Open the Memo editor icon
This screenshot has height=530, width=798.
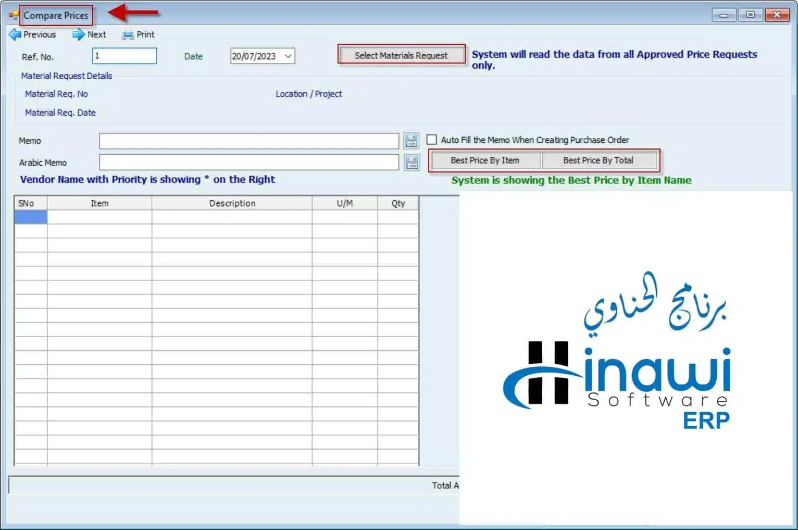coord(412,141)
